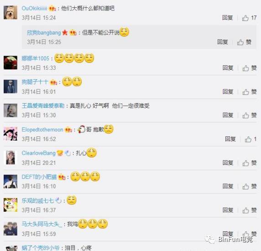Thumbs-up Elopedtothemoon's comment with 1 like
Image resolution: width=261 pixels, height=251 pixels.
point(251,139)
